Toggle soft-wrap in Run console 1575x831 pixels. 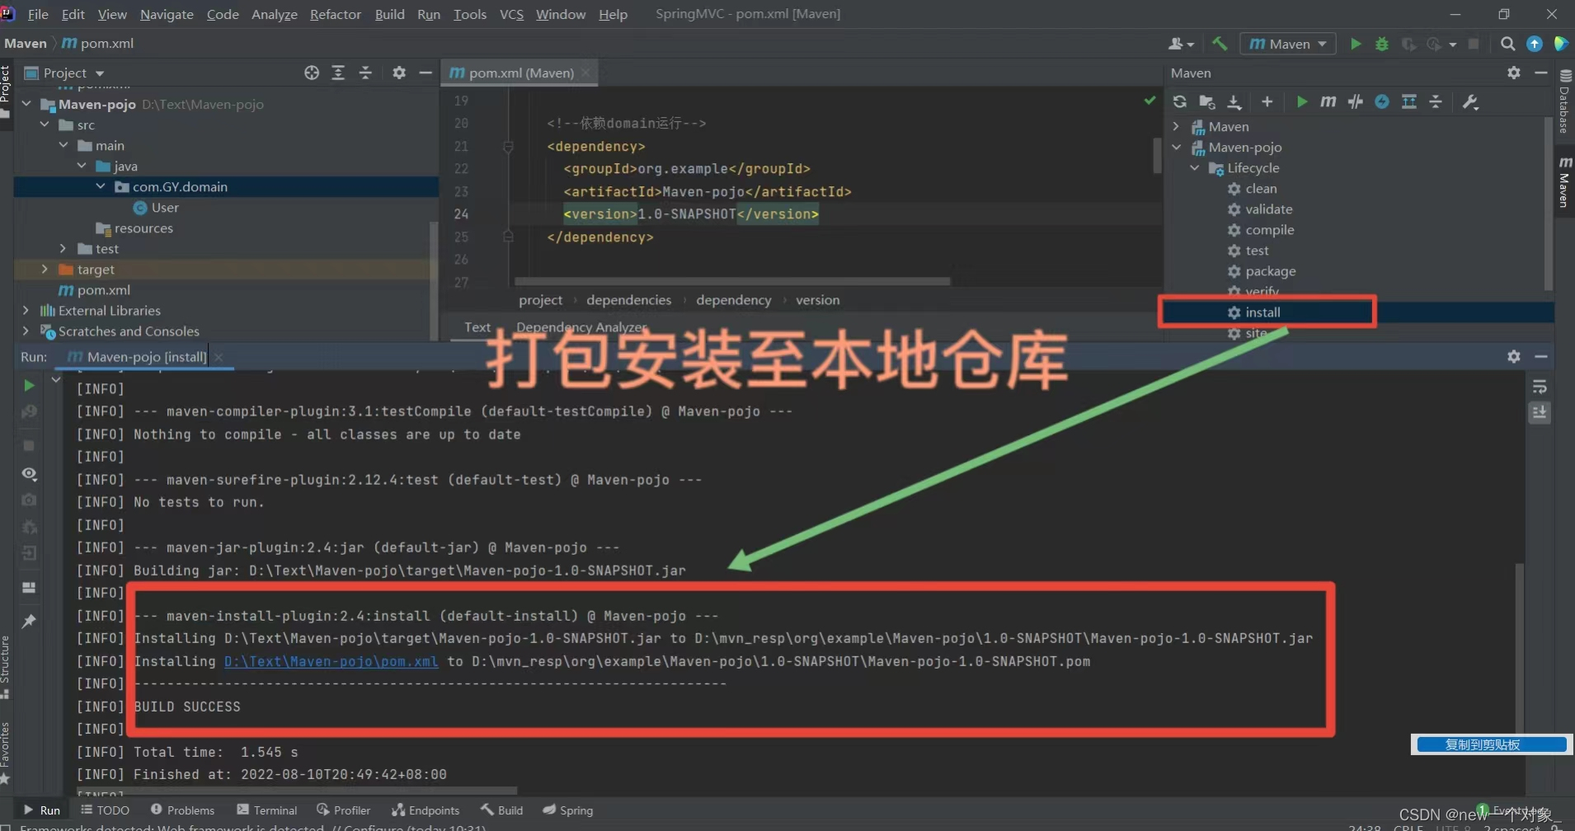(x=1540, y=387)
